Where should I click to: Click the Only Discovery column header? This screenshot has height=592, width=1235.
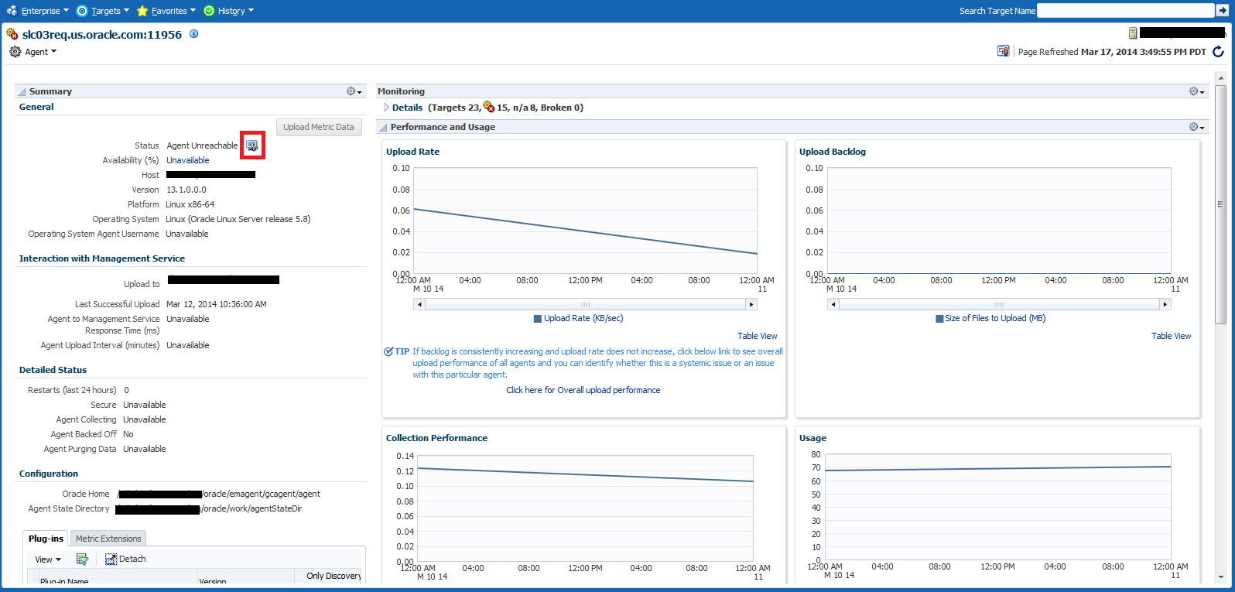(334, 576)
